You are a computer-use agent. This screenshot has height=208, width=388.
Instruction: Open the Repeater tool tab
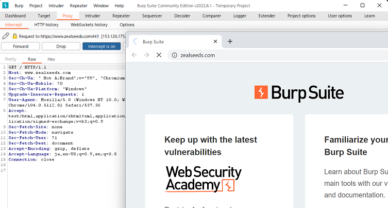coord(121,16)
